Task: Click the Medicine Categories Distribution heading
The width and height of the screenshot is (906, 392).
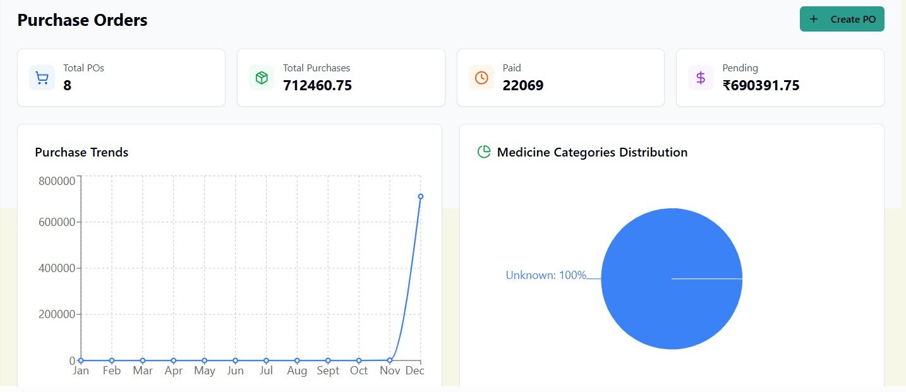Action: point(592,152)
